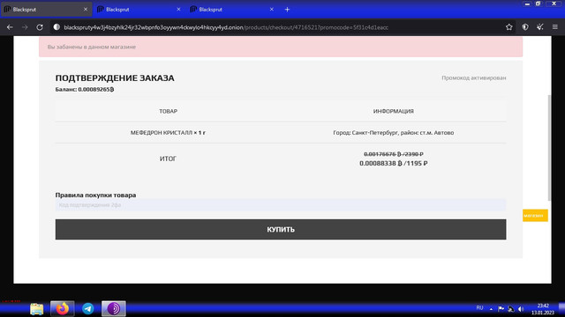
Task: Open the shield security level icon
Action: click(x=525, y=27)
